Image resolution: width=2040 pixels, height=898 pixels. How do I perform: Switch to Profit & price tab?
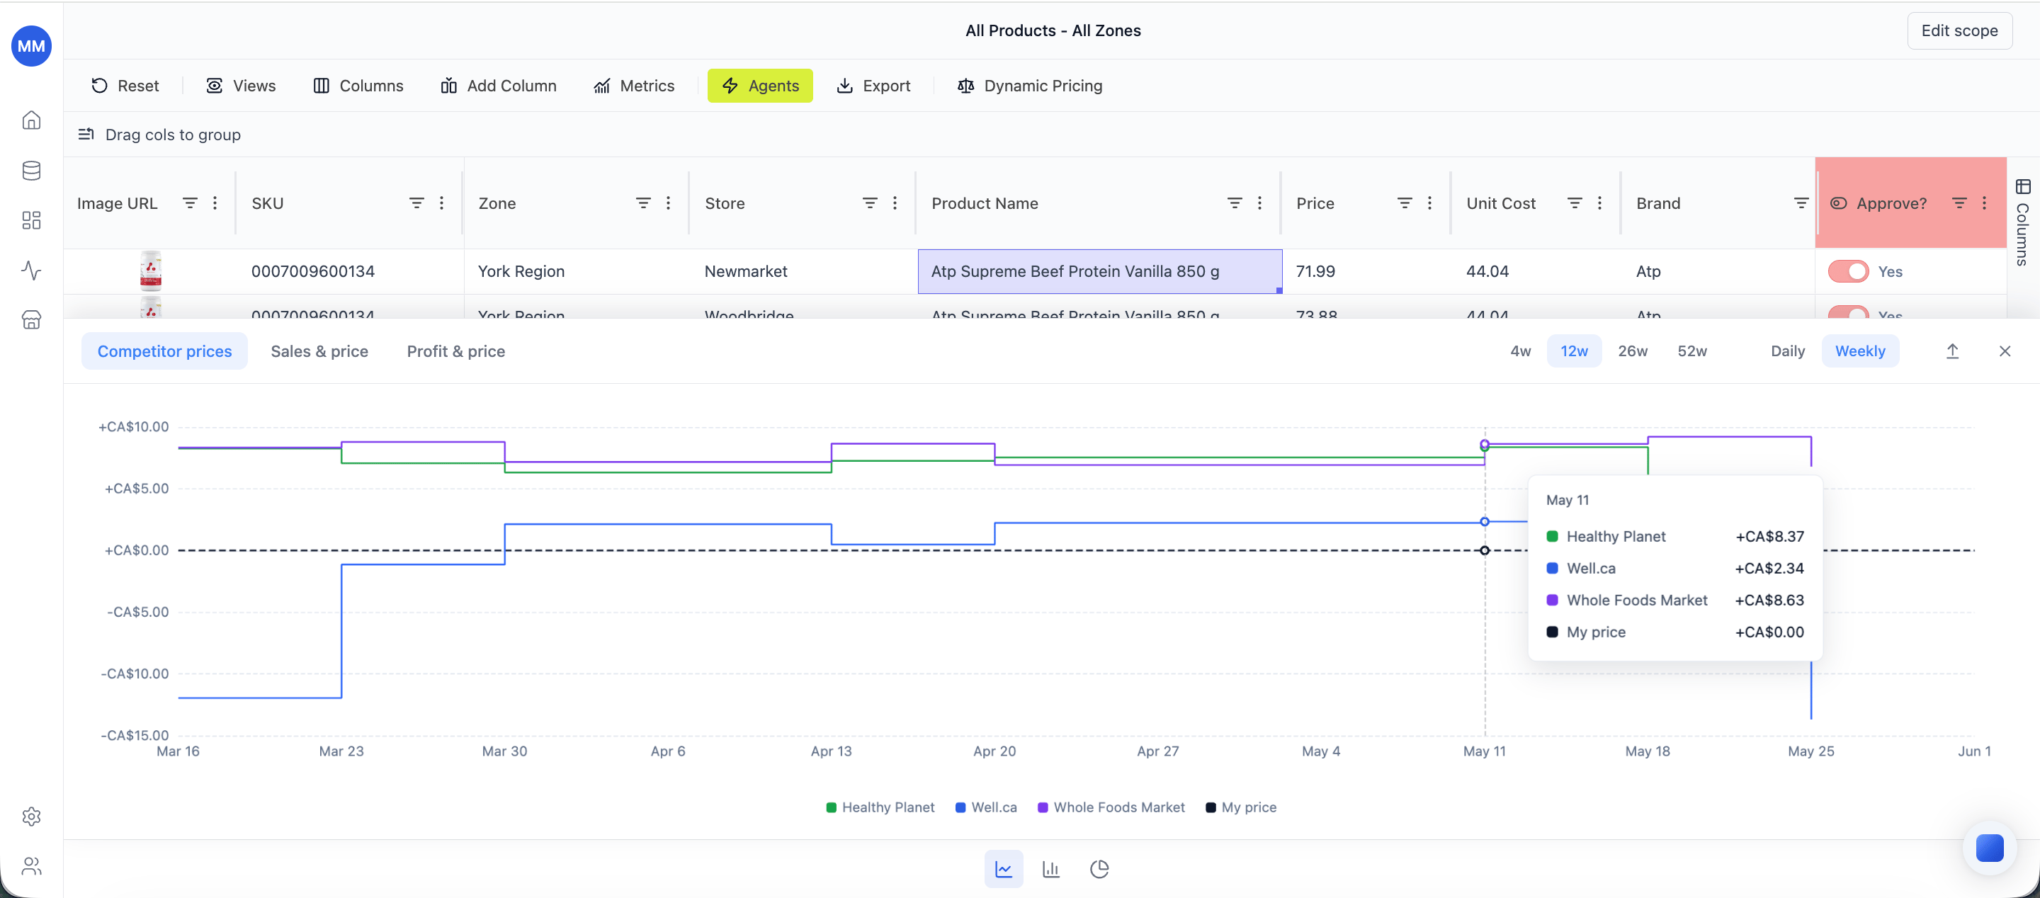[455, 351]
